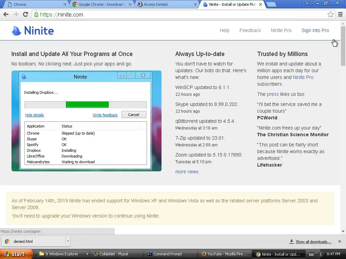The image size is (346, 259).
Task: Click the Windows XP end-of-support notice
Action: coord(170,208)
